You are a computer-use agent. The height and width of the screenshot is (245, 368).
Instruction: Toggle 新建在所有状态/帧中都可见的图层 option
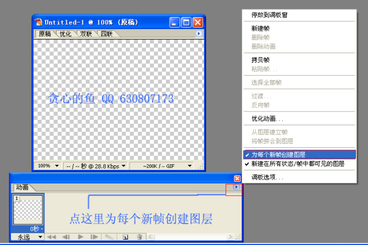pyautogui.click(x=298, y=164)
